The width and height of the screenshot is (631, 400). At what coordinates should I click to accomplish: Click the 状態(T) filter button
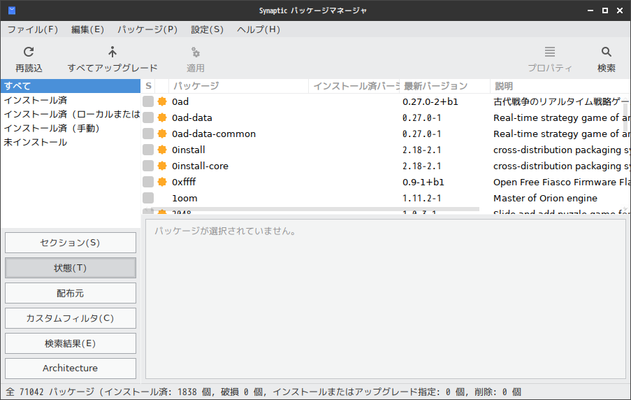coord(71,268)
